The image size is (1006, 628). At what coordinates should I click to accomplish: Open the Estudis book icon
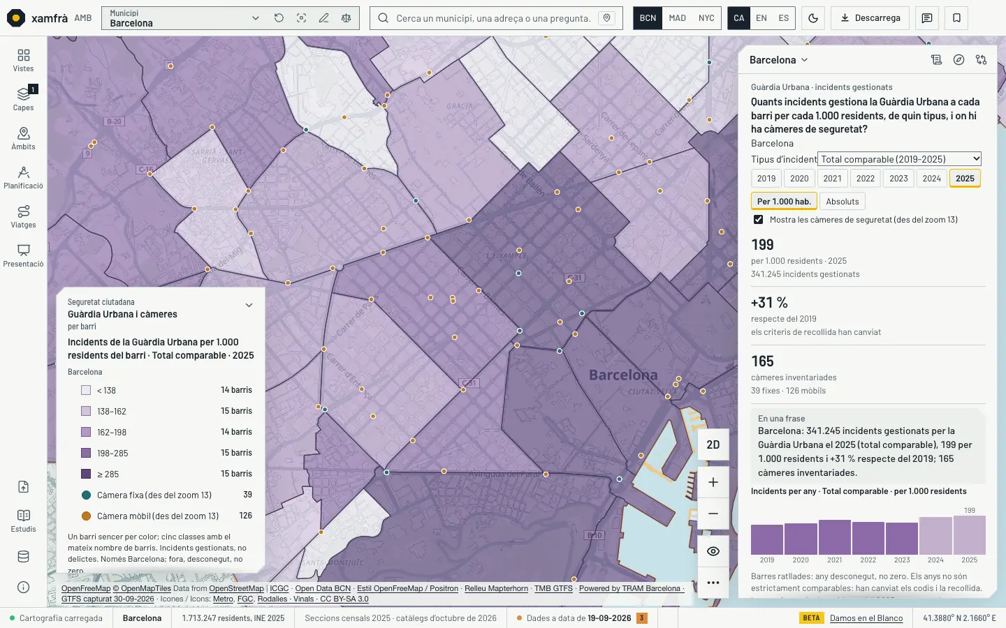click(23, 521)
